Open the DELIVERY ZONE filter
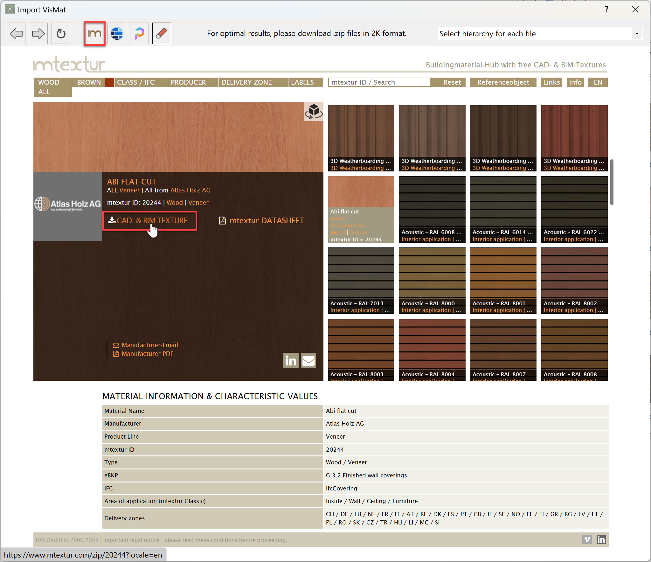 (253, 82)
